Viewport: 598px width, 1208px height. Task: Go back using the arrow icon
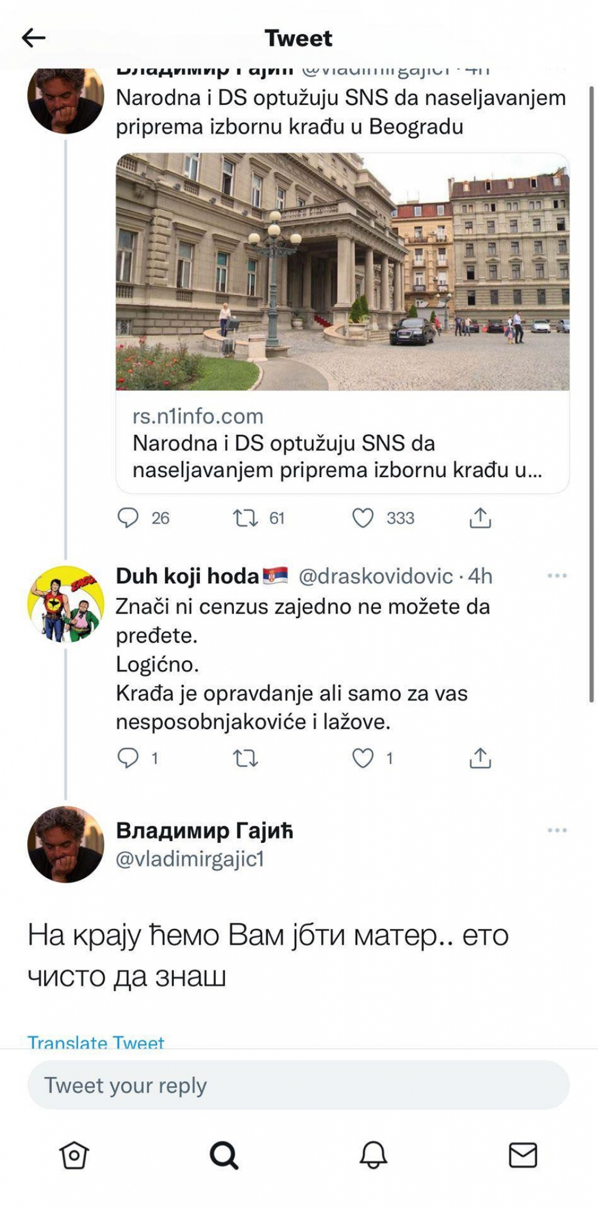click(x=34, y=38)
